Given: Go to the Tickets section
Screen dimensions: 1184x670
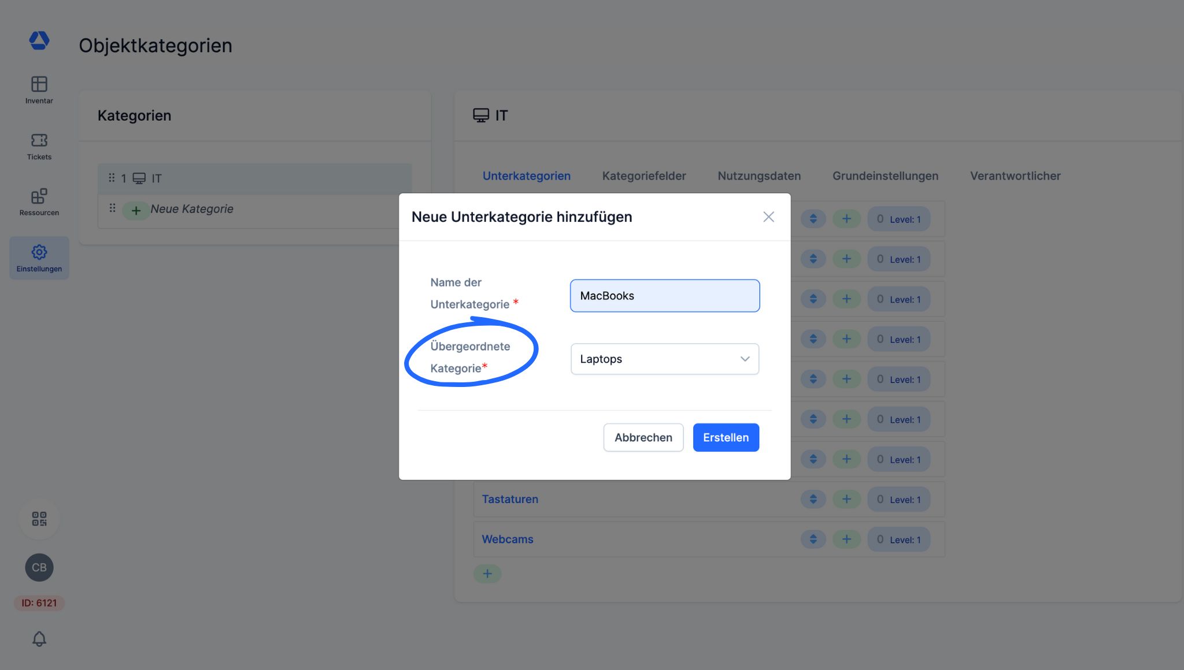Looking at the screenshot, I should click(x=39, y=146).
